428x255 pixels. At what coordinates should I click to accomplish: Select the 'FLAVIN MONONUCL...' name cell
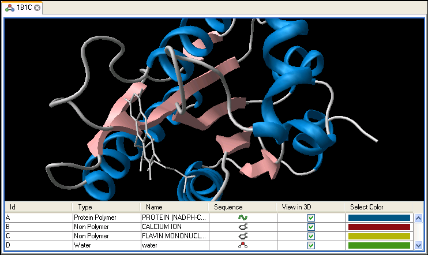pyautogui.click(x=175, y=236)
